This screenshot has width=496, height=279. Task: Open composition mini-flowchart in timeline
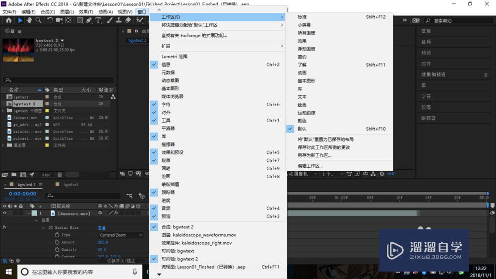129,196
